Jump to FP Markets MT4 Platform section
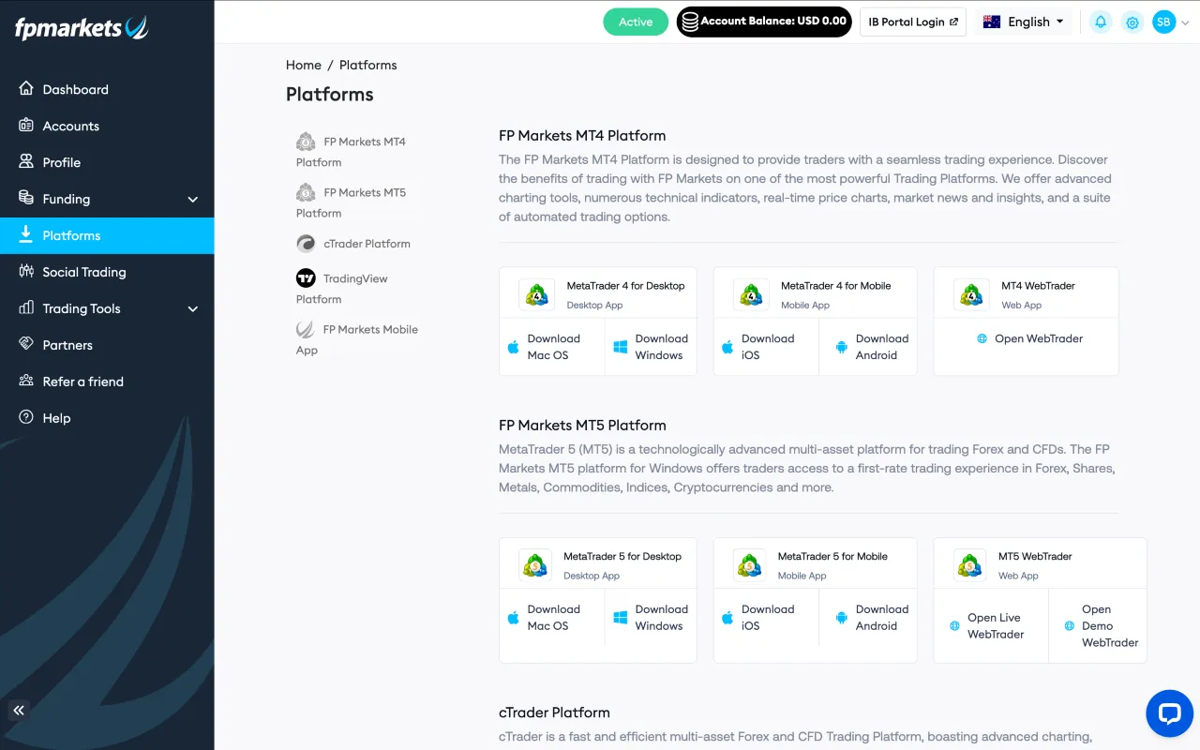1200x750 pixels. click(x=352, y=152)
